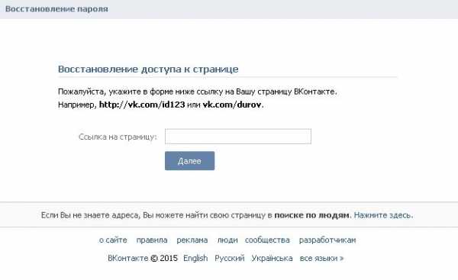Open the 'правила' footer link
This screenshot has height=280, width=458.
click(152, 240)
